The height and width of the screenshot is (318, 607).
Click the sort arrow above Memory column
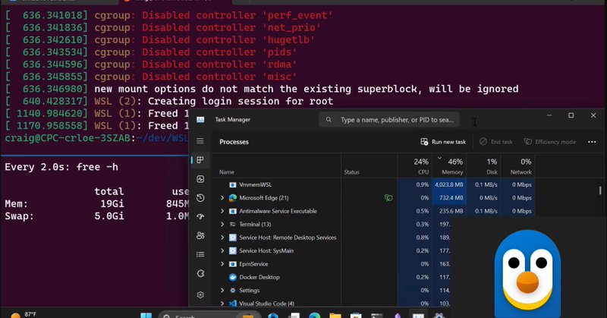(439, 158)
